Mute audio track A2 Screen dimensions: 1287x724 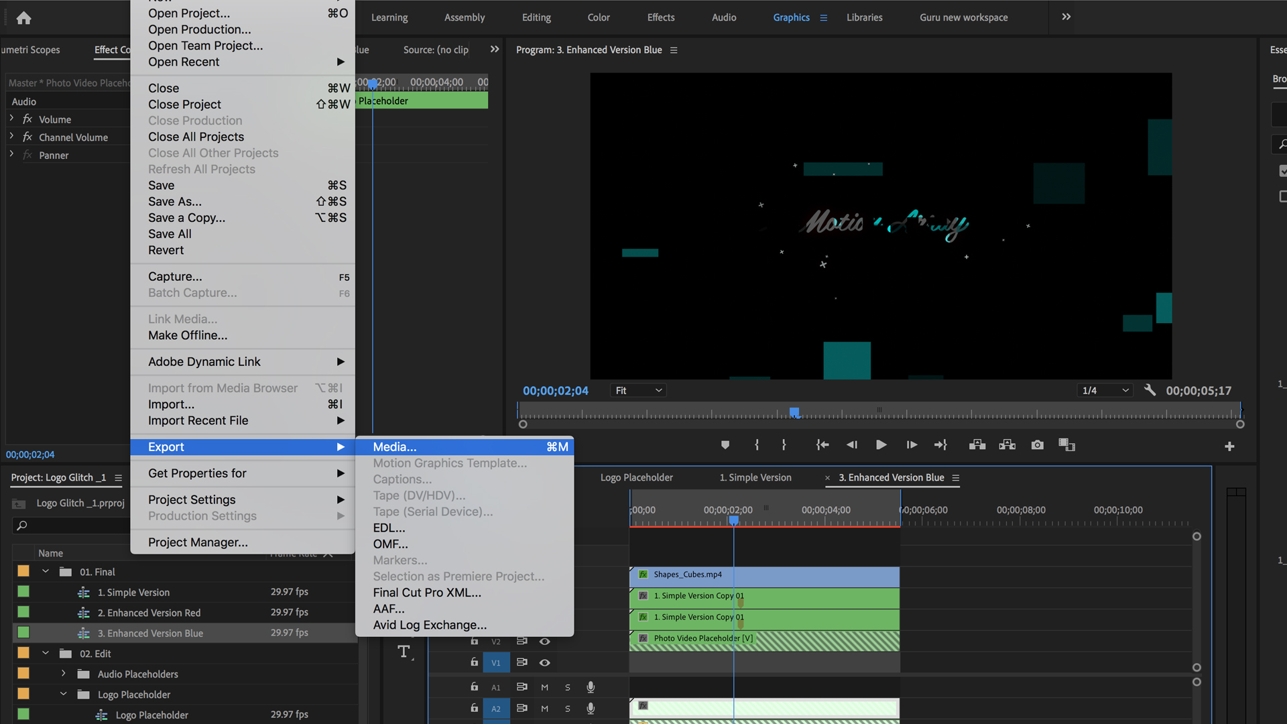[544, 708]
